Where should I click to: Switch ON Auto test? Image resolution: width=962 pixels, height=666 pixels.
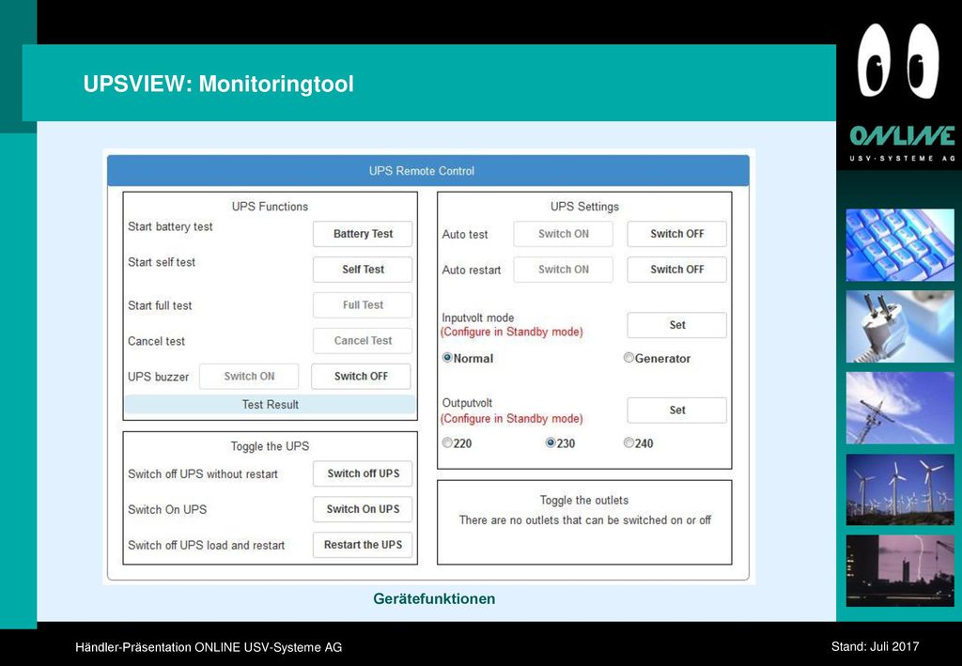coord(564,234)
